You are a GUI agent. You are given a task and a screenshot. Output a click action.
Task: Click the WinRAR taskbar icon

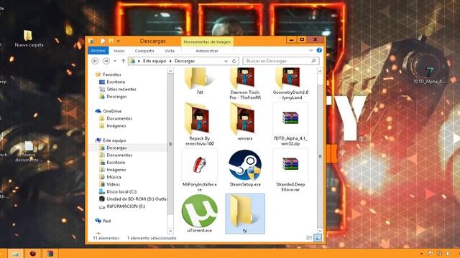pos(50,253)
